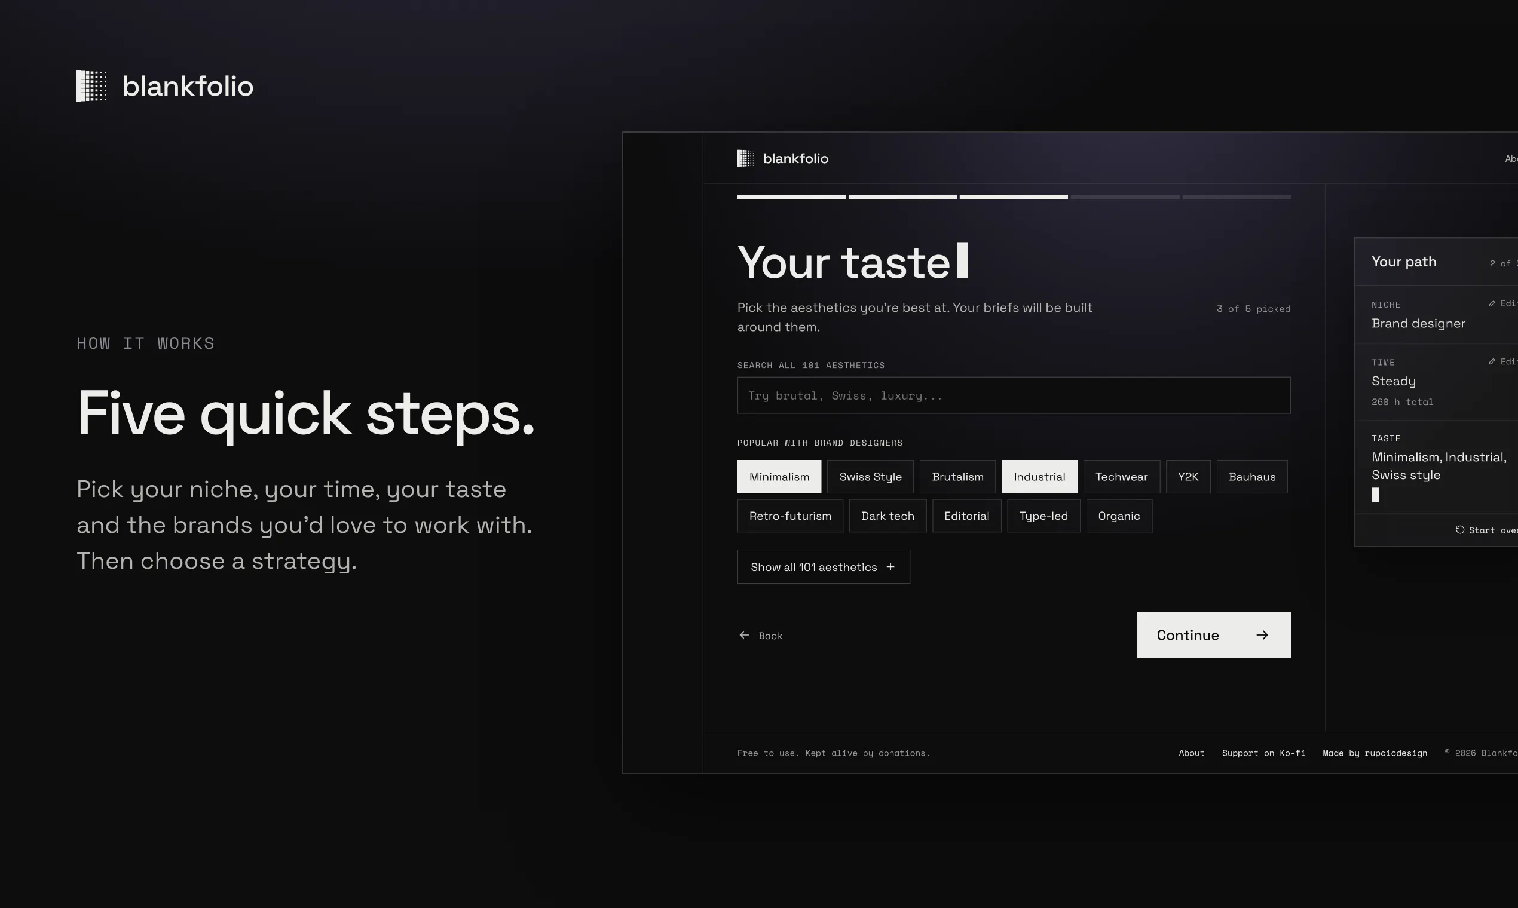Click the 'HOW IT WORKS' label
The height and width of the screenshot is (908, 1518).
146,343
